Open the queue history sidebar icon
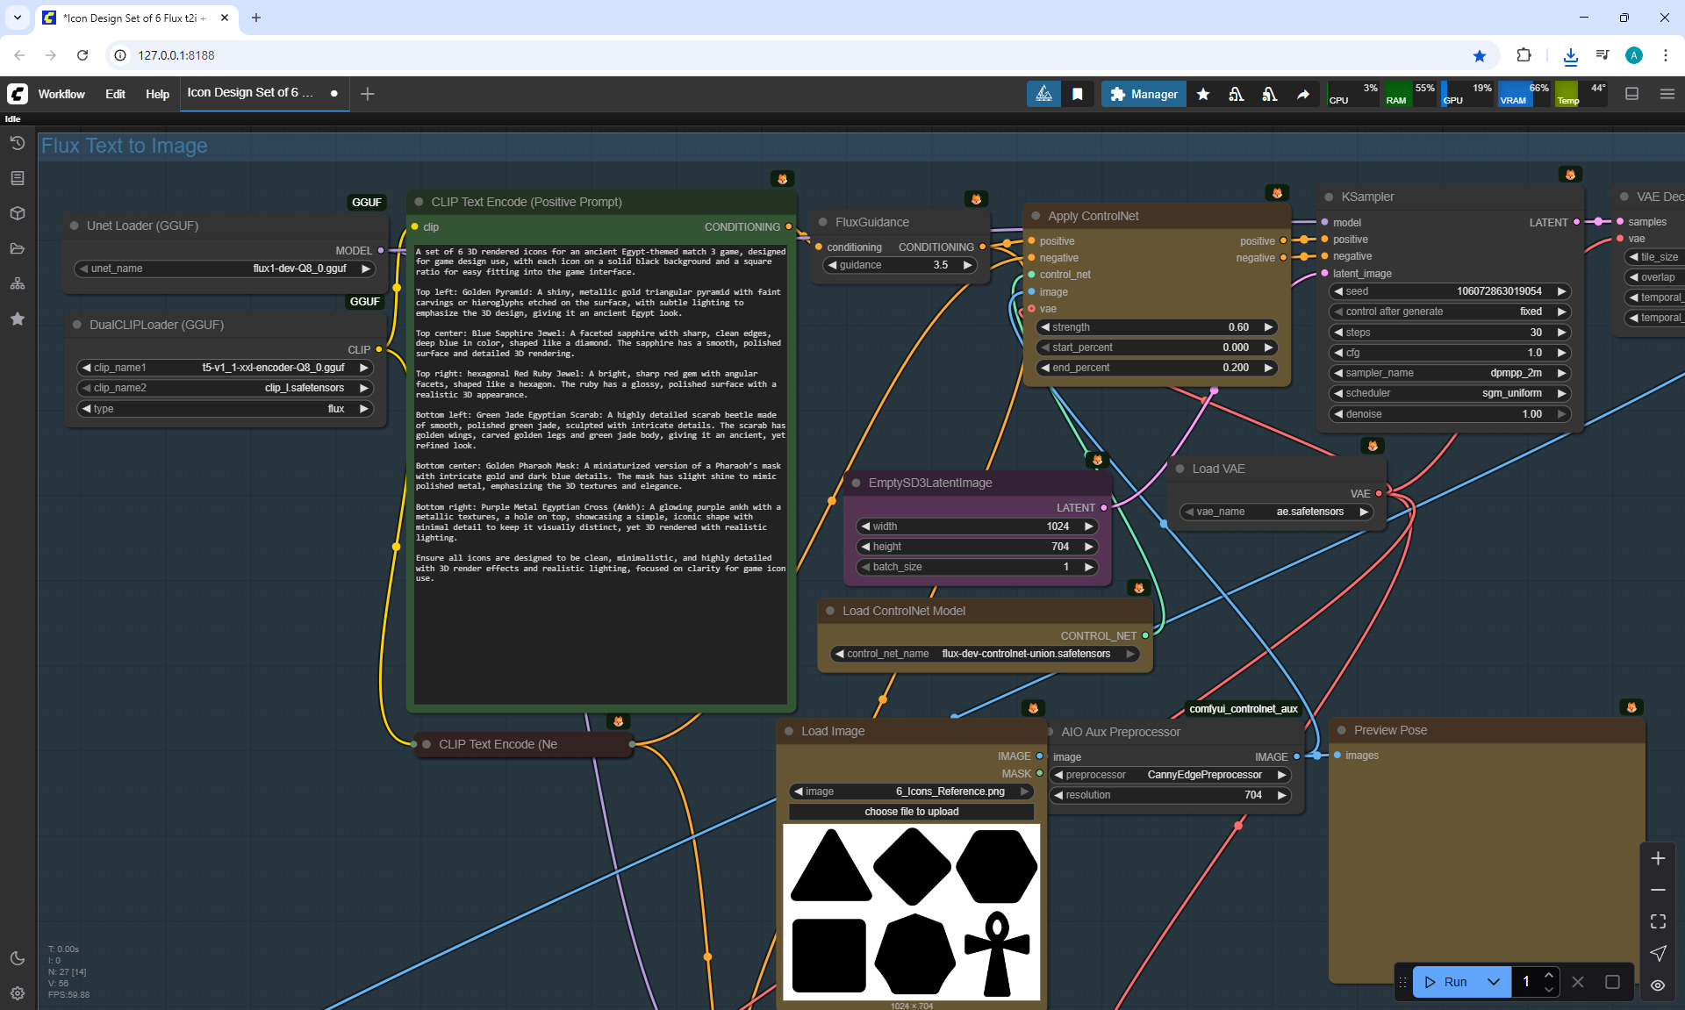 17,143
